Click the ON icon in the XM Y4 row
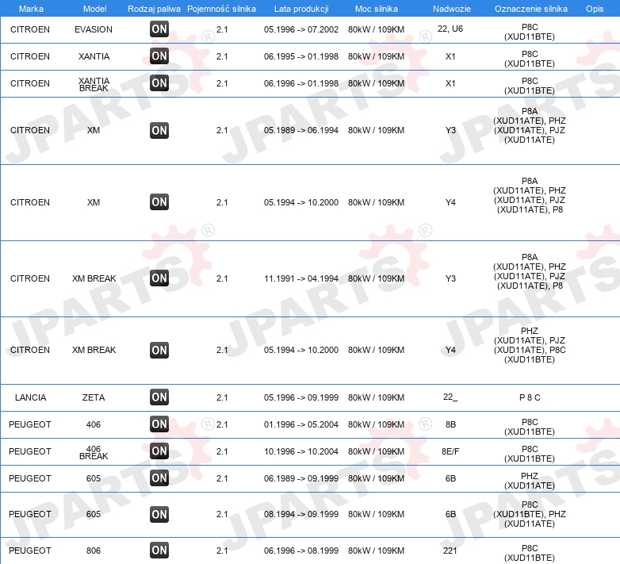The width and height of the screenshot is (620, 564). coord(159,201)
